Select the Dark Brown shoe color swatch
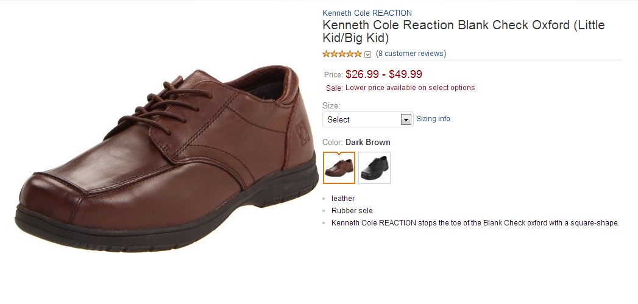Image resolution: width=638 pixels, height=304 pixels. tap(339, 168)
